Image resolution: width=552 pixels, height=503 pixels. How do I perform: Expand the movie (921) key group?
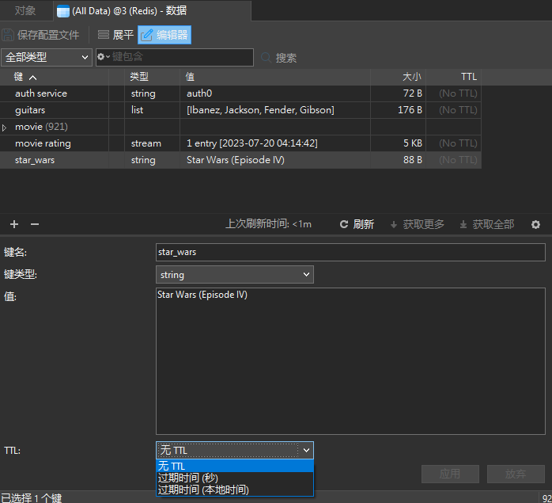coord(4,128)
